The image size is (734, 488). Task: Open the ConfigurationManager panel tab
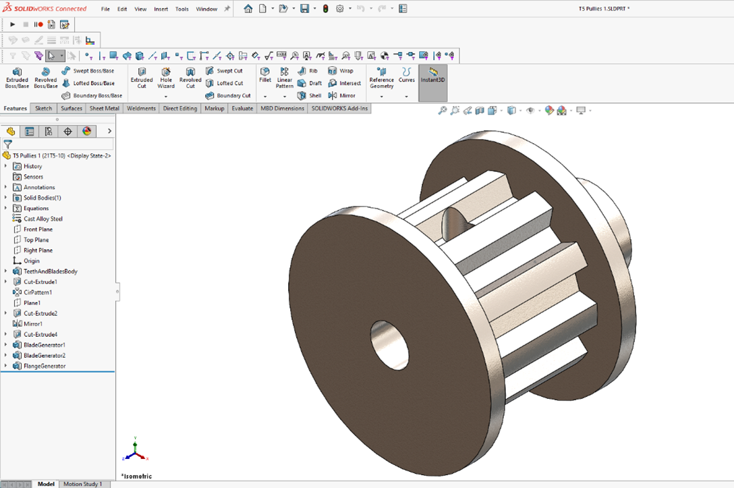coord(49,131)
